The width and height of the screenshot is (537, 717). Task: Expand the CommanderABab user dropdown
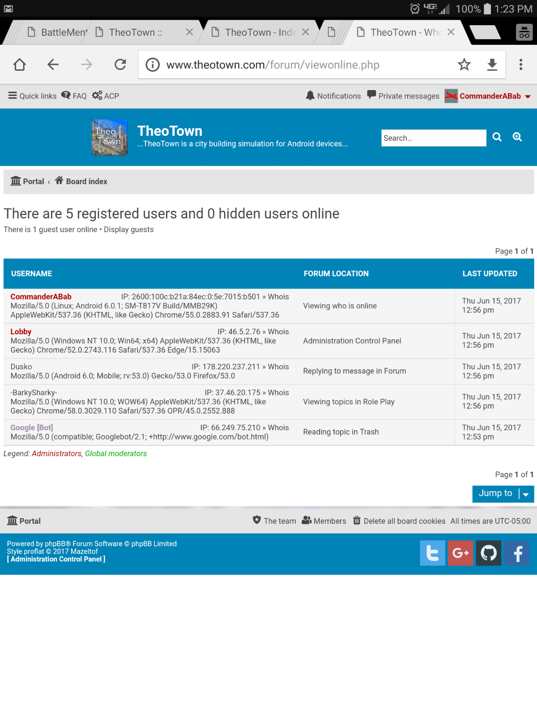tap(495, 96)
